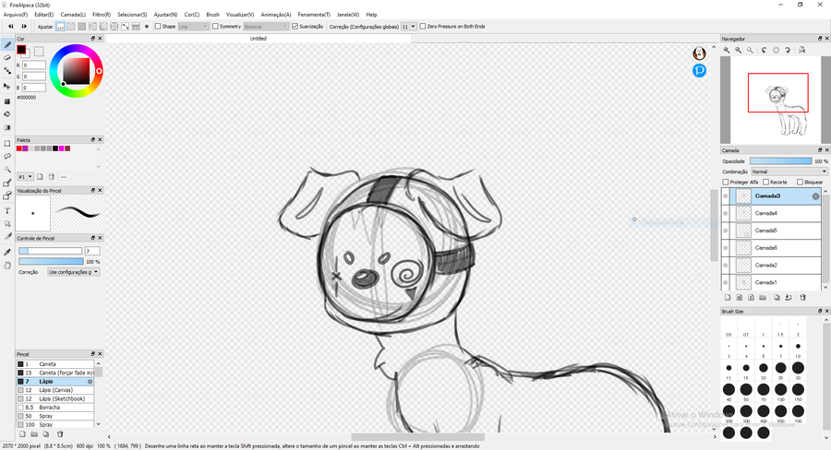This screenshot has height=450, width=831.
Task: Create a new layer folder
Action: (x=763, y=298)
